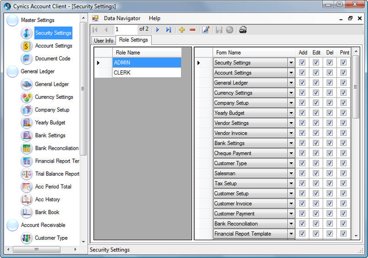Screen dimensions: 368x258
Task: Open Bank Book sidebar icon
Action: pos(27,212)
